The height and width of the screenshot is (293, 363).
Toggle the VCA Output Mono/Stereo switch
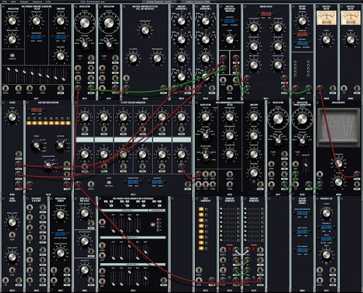pos(230,21)
